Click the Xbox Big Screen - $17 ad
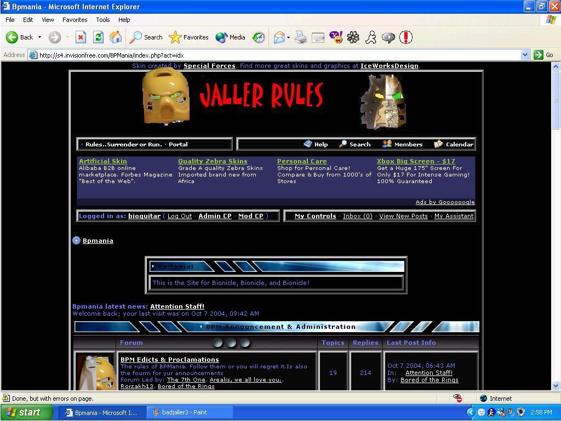 (x=416, y=161)
